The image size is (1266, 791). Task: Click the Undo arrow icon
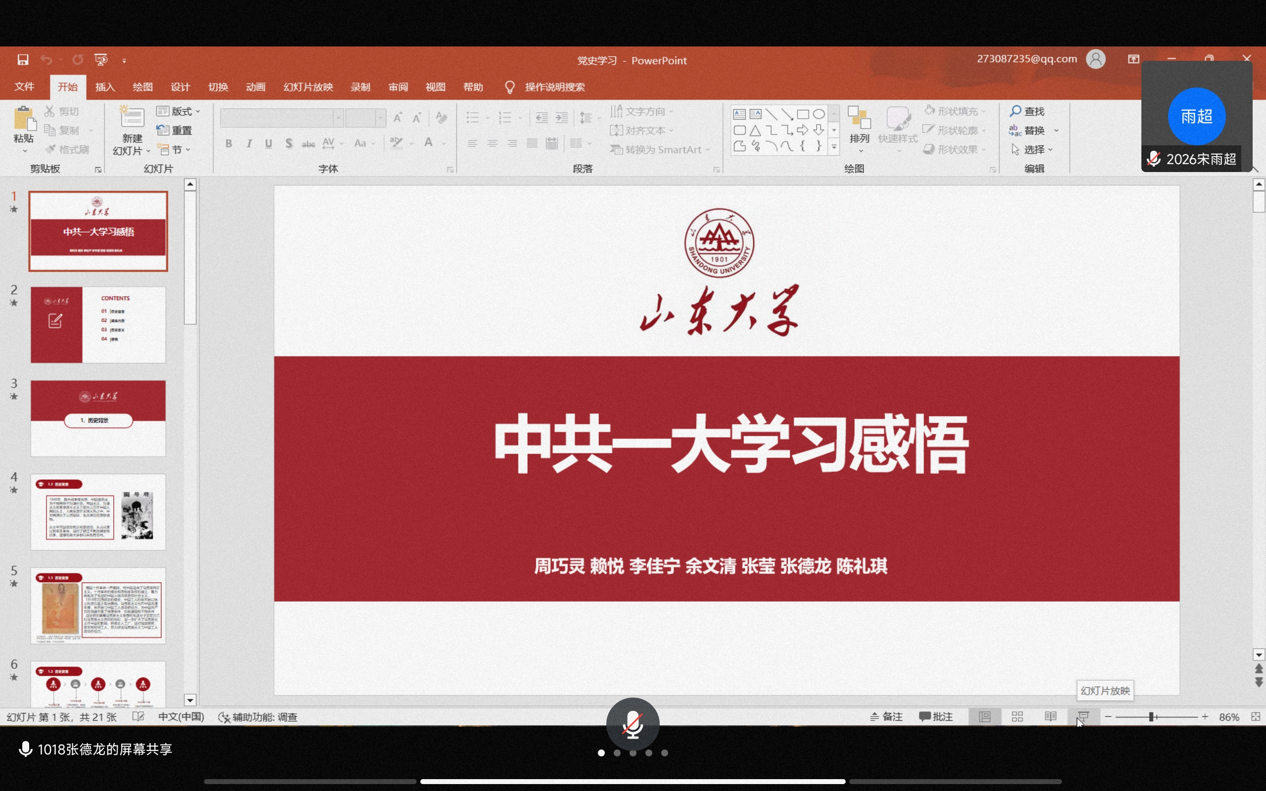click(46, 60)
